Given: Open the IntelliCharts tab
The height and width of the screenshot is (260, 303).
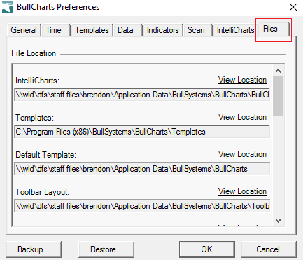Looking at the screenshot, I should point(236,30).
